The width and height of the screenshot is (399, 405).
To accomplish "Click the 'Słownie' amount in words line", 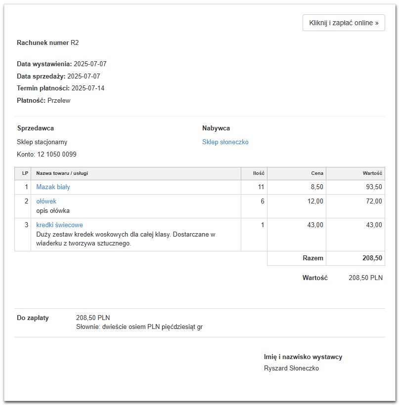I will click(139, 327).
